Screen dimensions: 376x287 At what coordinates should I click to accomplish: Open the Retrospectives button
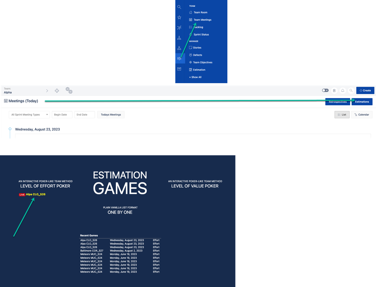[338, 102]
